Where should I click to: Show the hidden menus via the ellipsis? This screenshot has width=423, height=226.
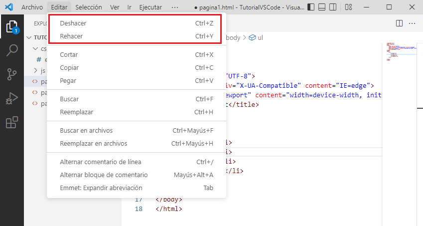click(175, 7)
